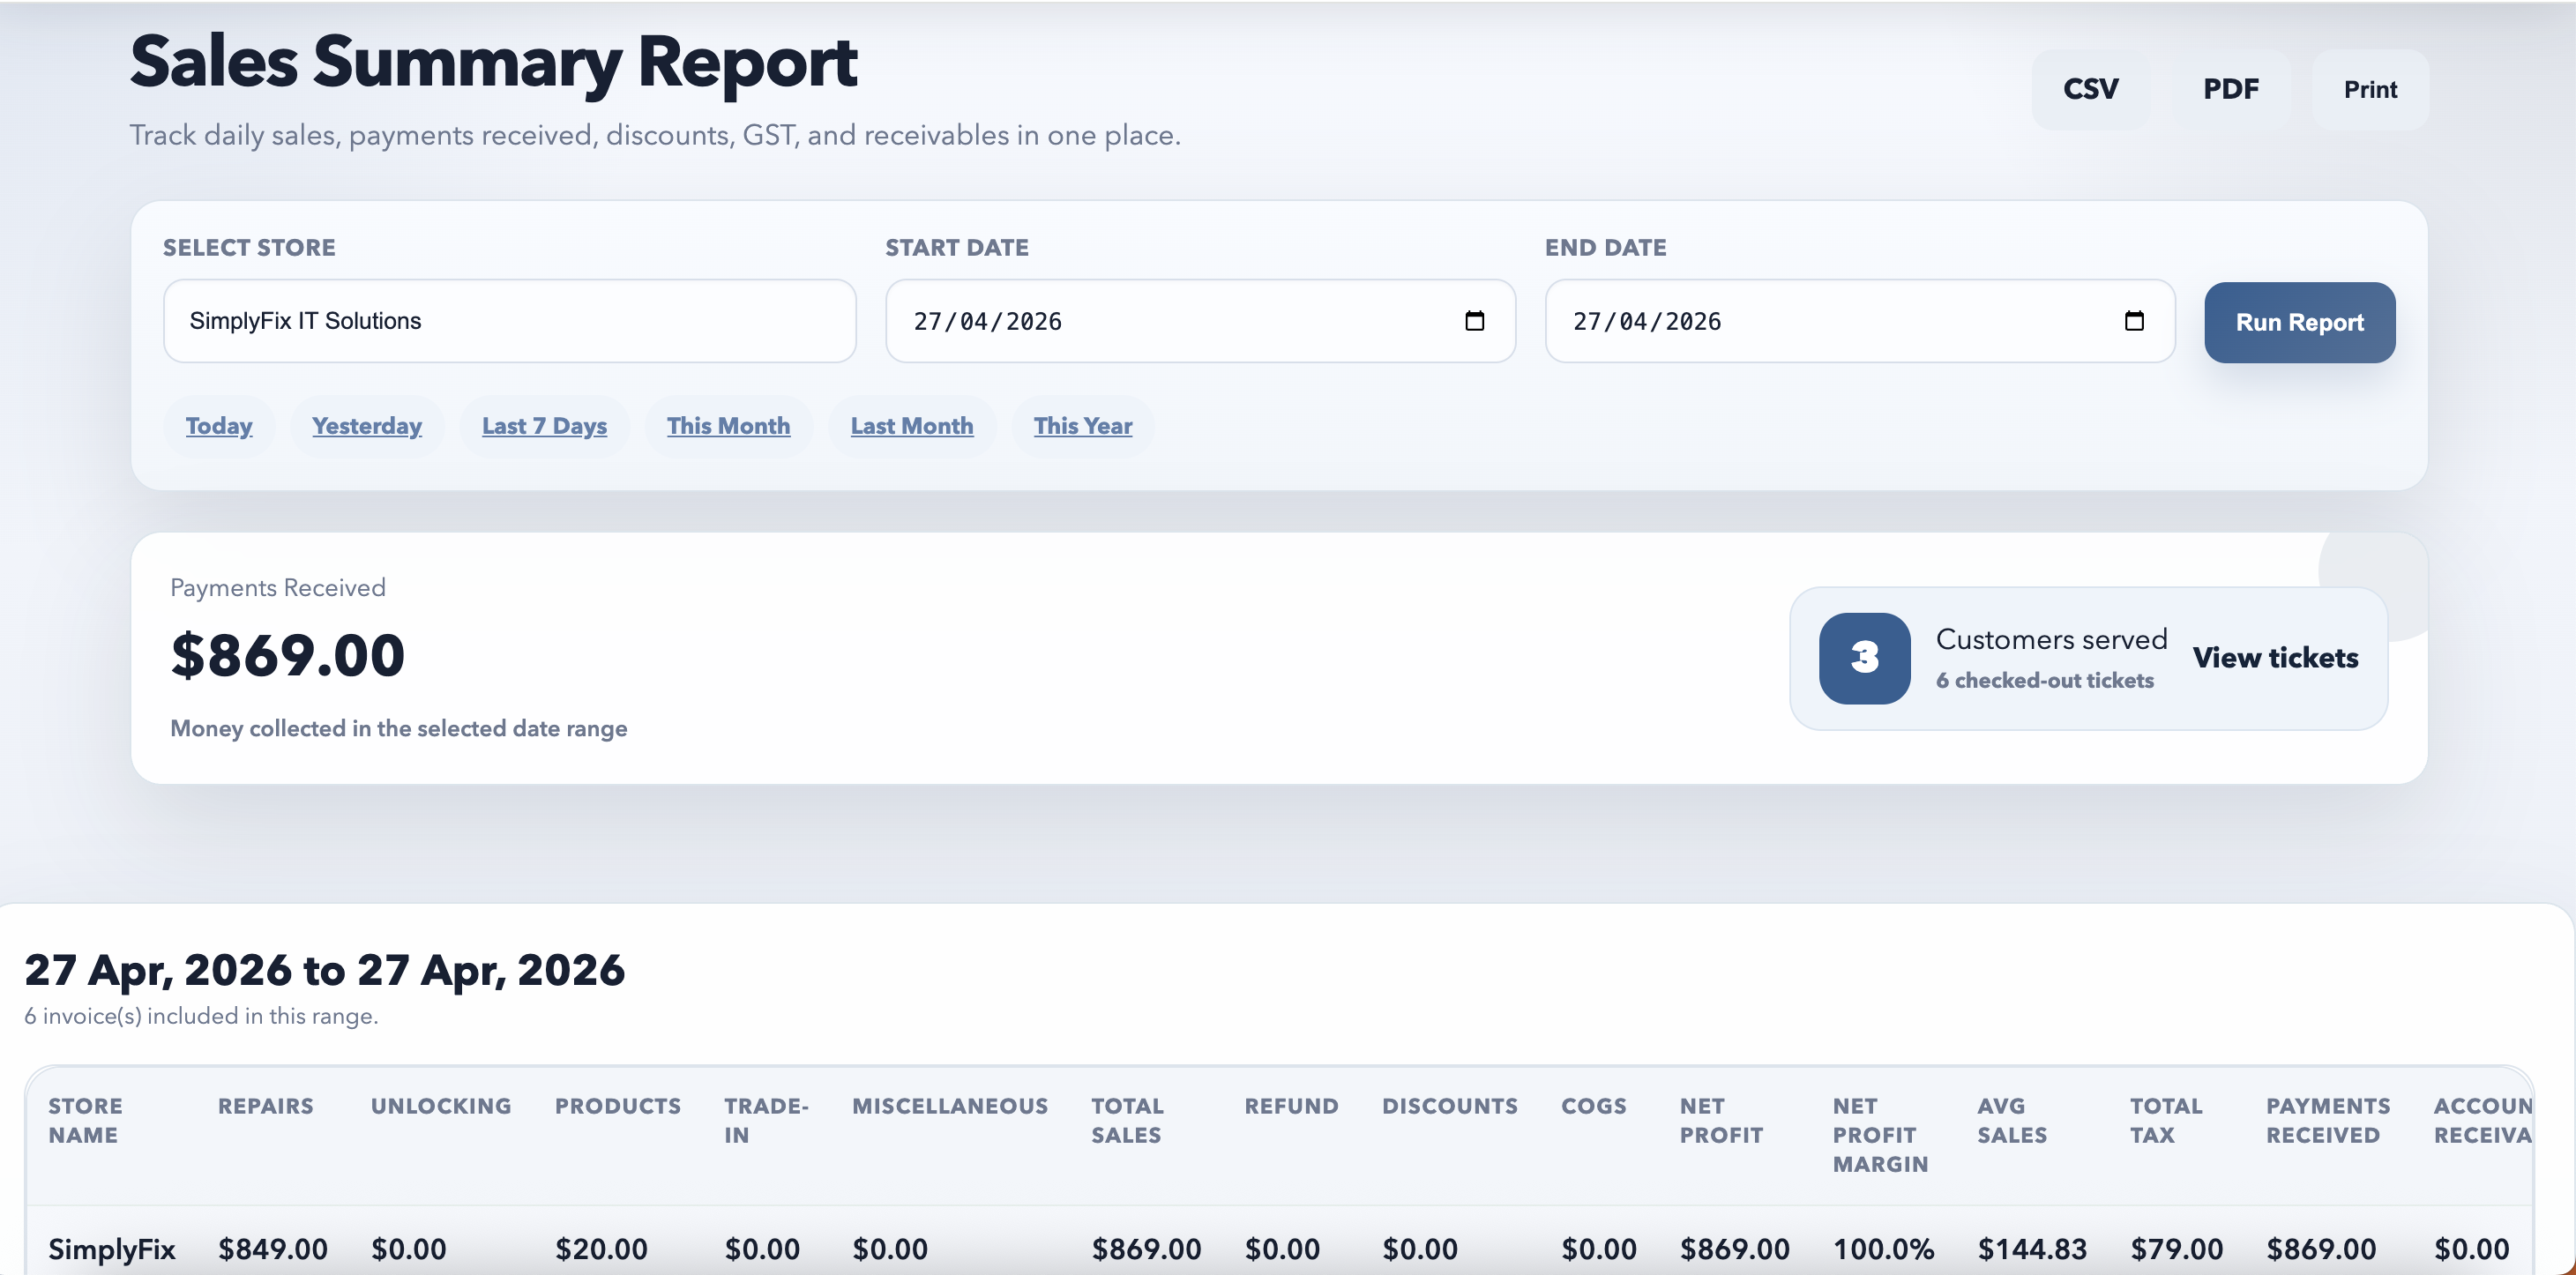Select the Today date shortcut

coord(219,425)
